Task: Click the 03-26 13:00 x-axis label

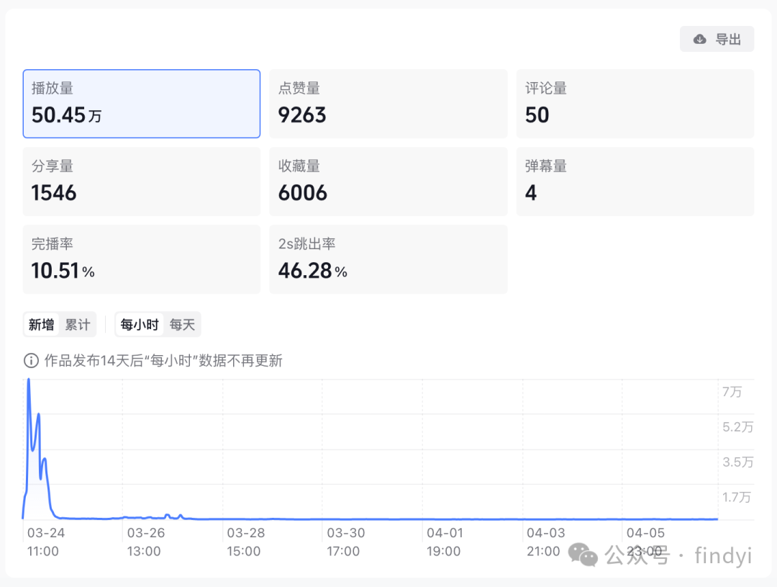Action: pos(145,542)
